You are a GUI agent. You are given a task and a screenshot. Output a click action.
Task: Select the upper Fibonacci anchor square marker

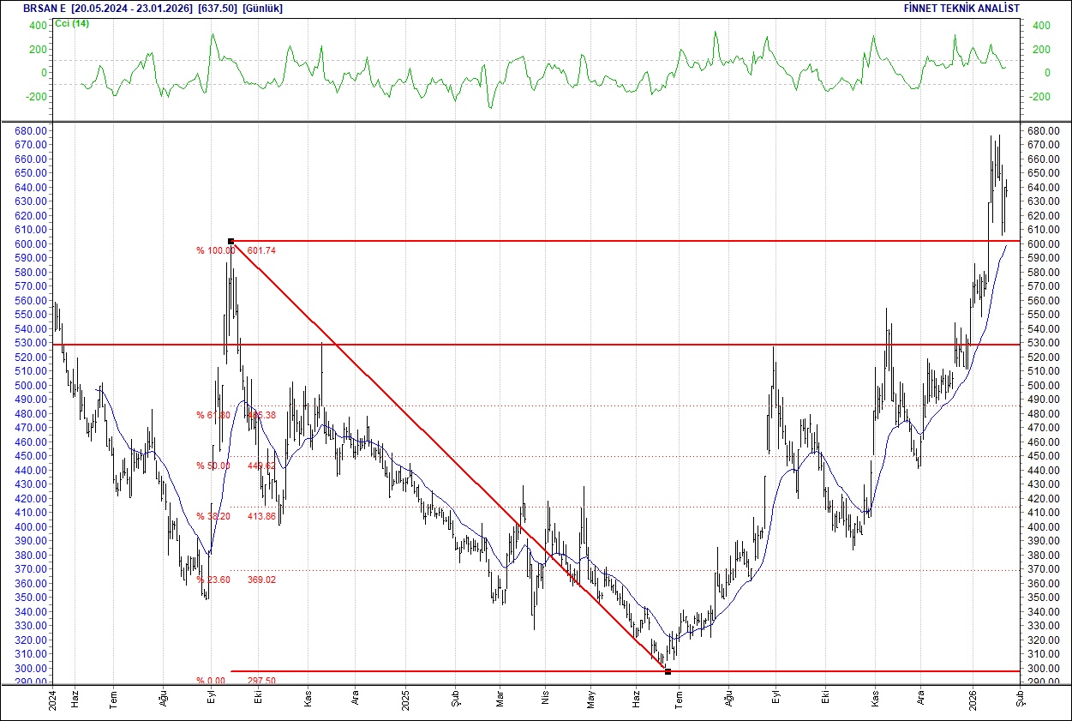pos(231,241)
